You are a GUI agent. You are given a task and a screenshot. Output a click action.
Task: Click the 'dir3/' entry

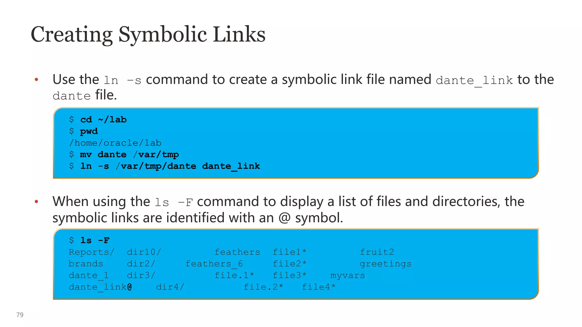(141, 275)
